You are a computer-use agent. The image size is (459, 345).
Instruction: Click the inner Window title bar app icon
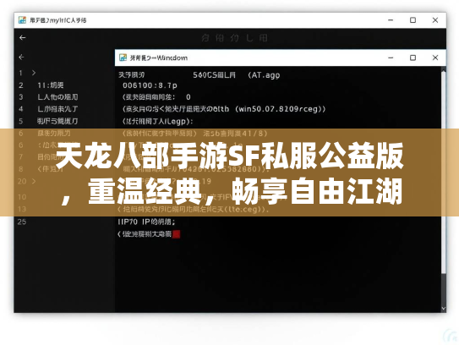(x=123, y=57)
